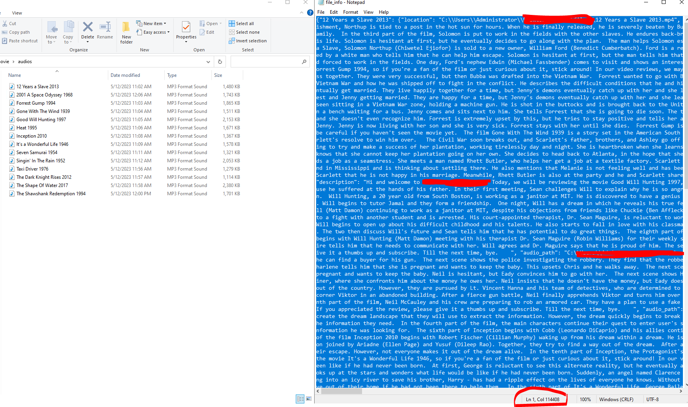Screen dimensions: 688x407
Task: Click the Paste shortcut icon
Action: pyautogui.click(x=5, y=41)
